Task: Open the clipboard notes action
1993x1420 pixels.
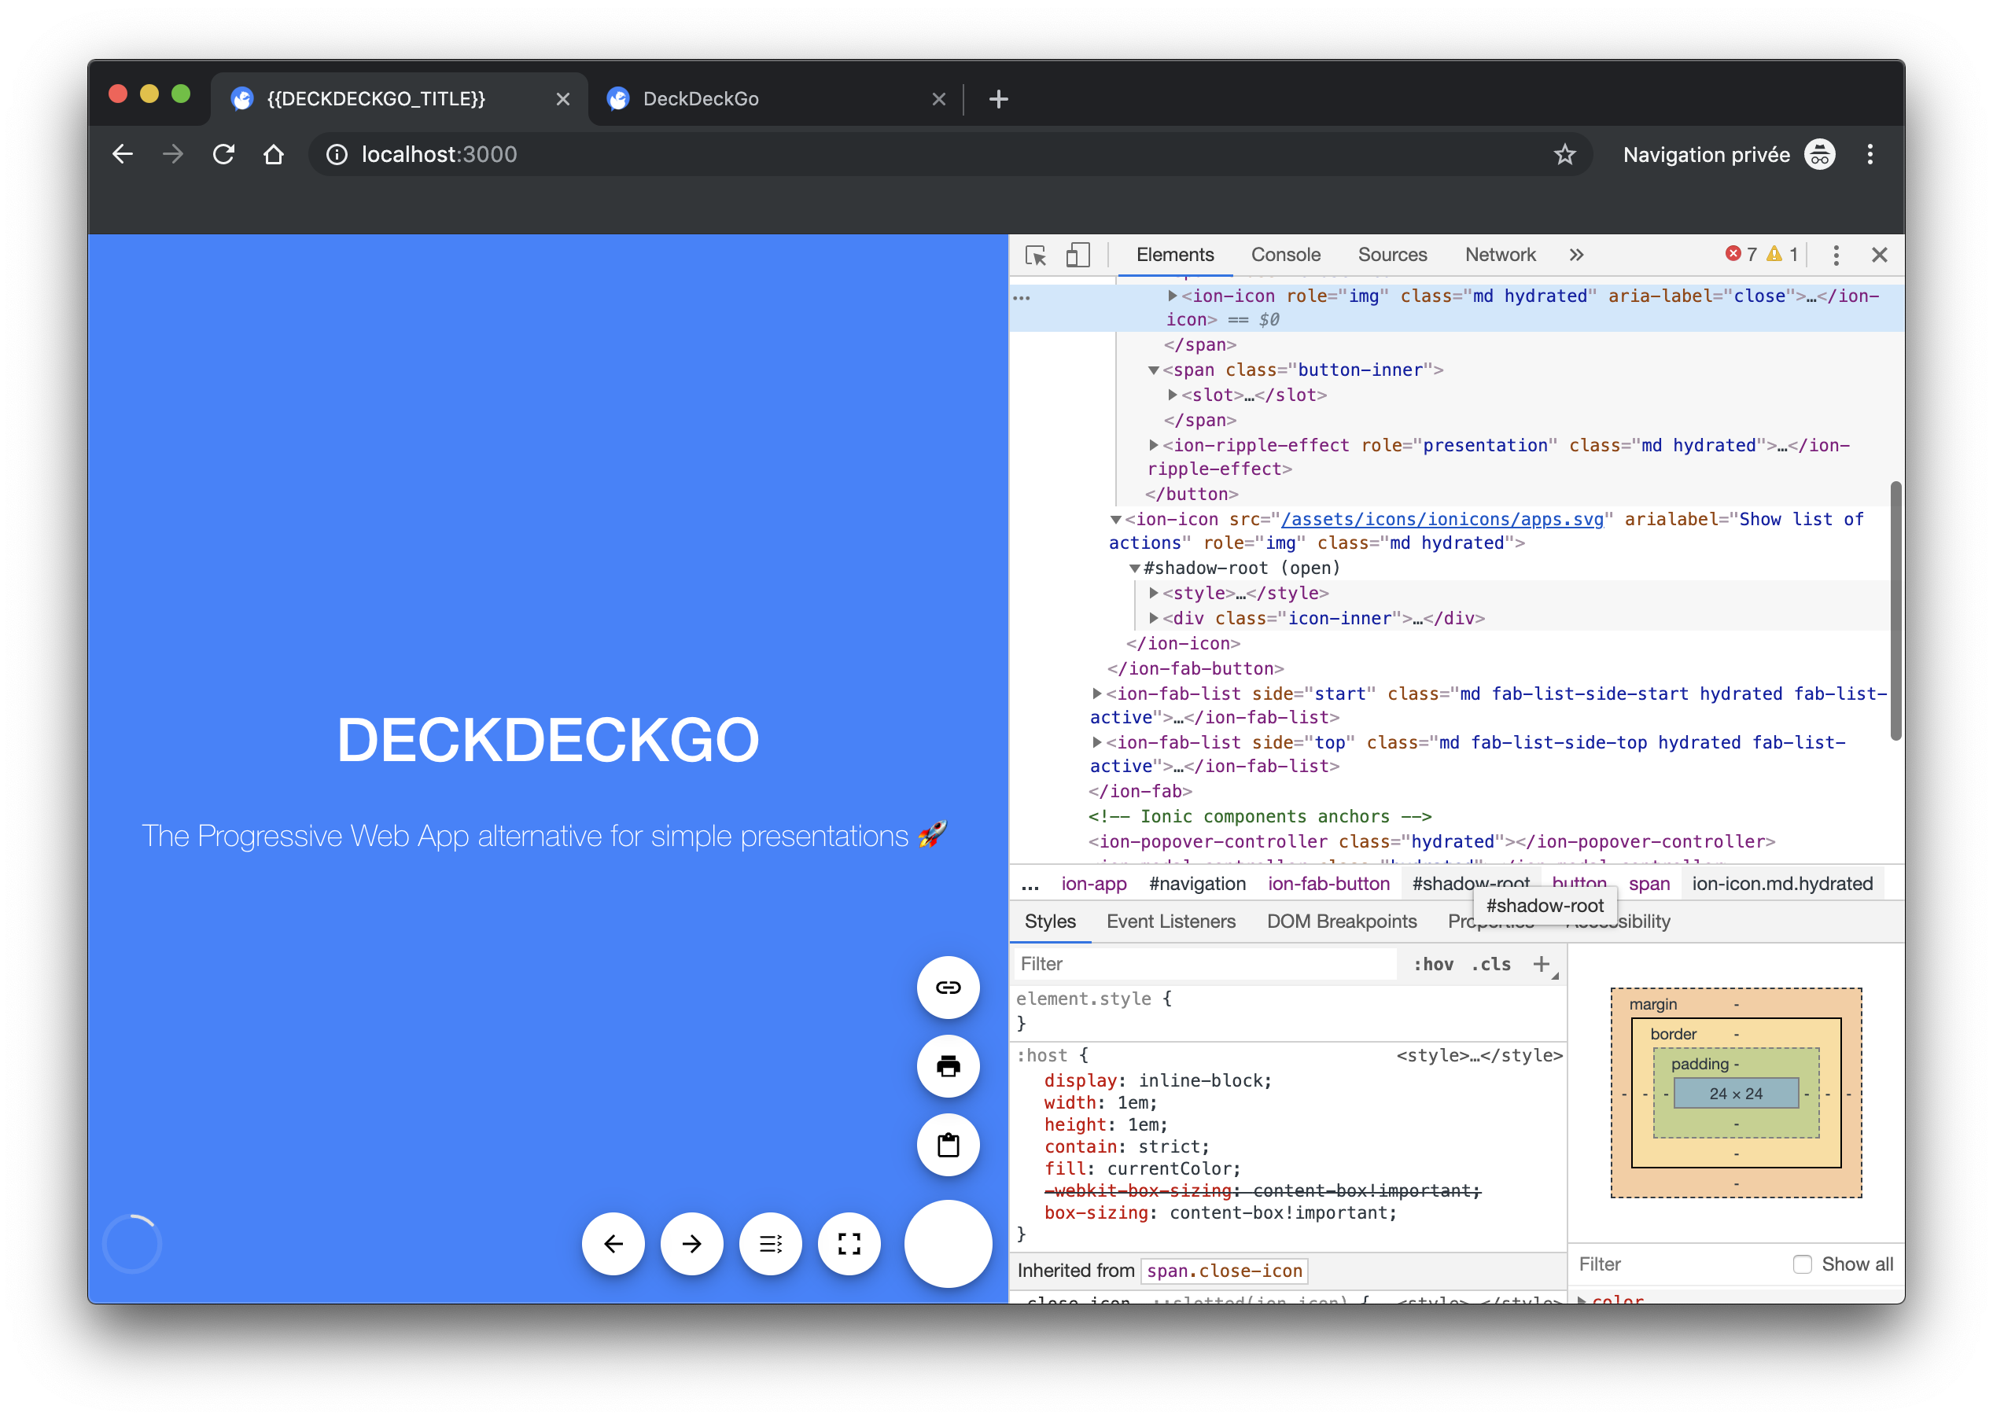Action: click(x=948, y=1146)
